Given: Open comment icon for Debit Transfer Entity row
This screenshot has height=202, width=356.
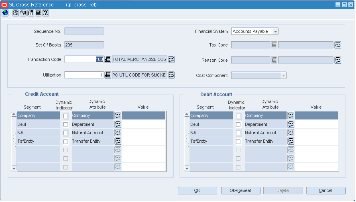Looking at the screenshot, I should [291, 141].
